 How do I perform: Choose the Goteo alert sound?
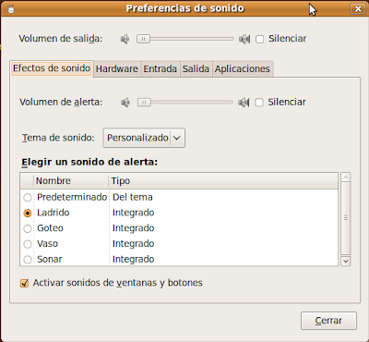pyautogui.click(x=28, y=228)
